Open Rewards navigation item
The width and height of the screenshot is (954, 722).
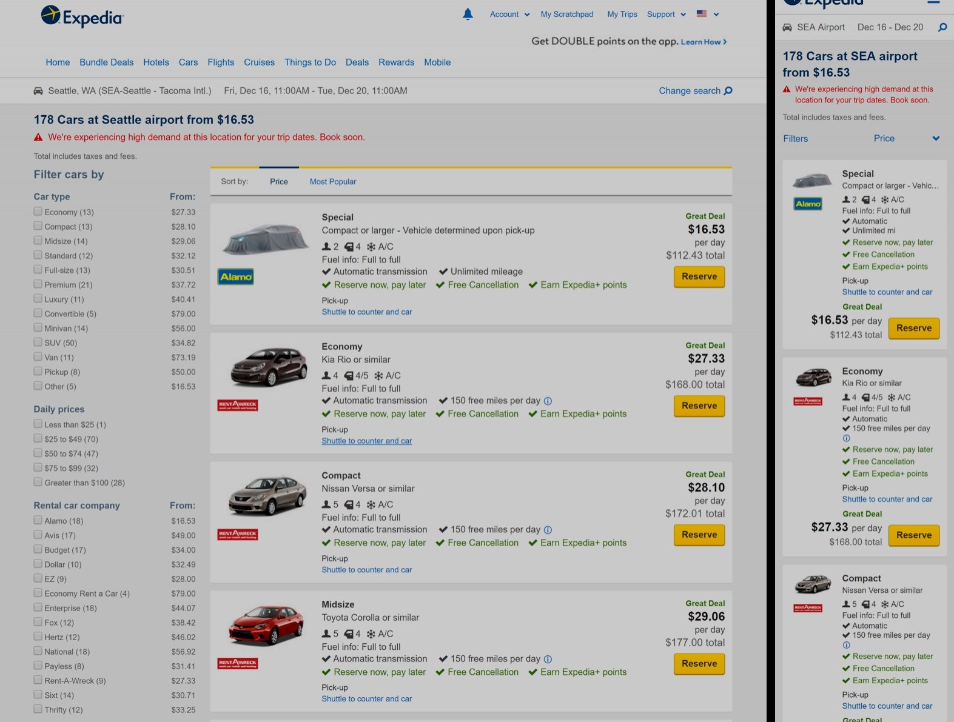pos(396,62)
